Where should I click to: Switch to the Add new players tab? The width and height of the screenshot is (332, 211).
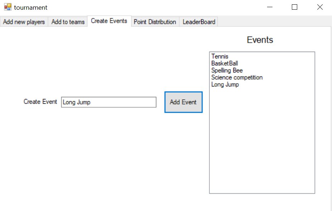[24, 22]
